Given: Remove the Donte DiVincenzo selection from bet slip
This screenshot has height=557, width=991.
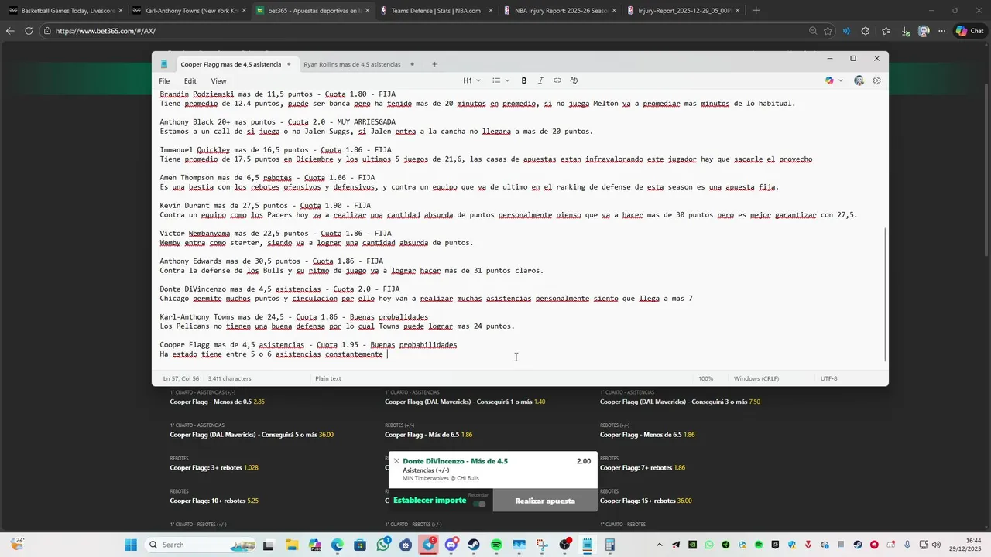Looking at the screenshot, I should (x=396, y=461).
